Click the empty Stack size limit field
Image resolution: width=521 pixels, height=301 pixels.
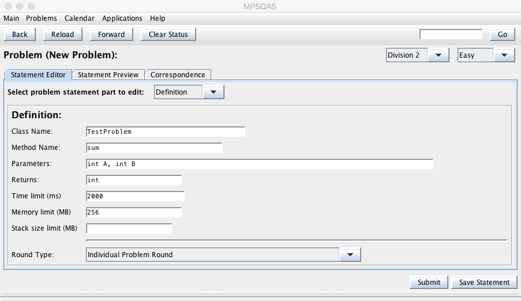[129, 228]
